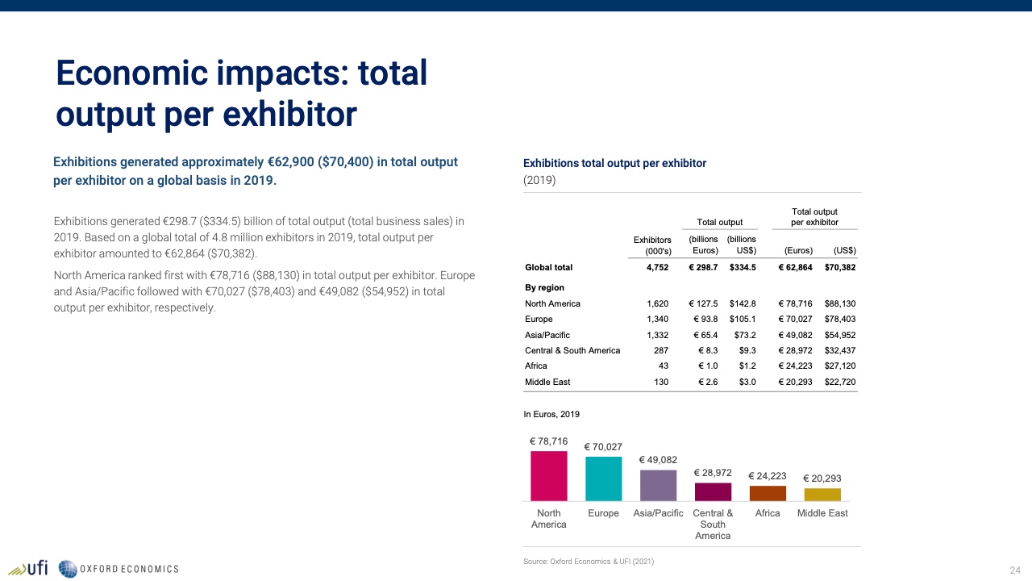The width and height of the screenshot is (1032, 581).
Task: Click the 'Exhibitions total output per exhibitor' chart title
Action: pos(614,163)
